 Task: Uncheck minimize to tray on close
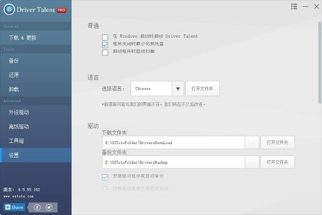pyautogui.click(x=105, y=45)
